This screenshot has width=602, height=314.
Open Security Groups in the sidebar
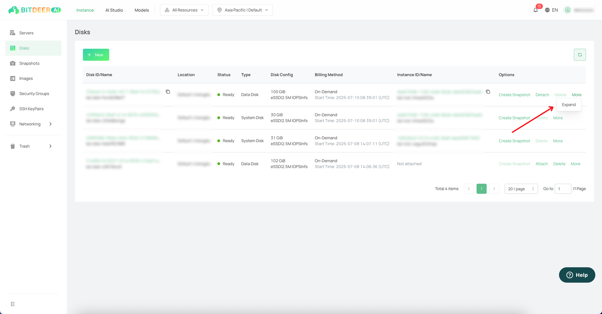pos(33,94)
